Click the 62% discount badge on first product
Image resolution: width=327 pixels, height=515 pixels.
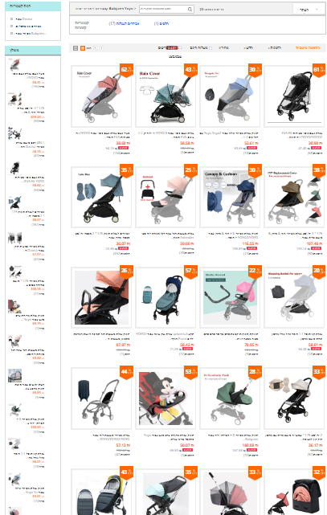point(127,70)
